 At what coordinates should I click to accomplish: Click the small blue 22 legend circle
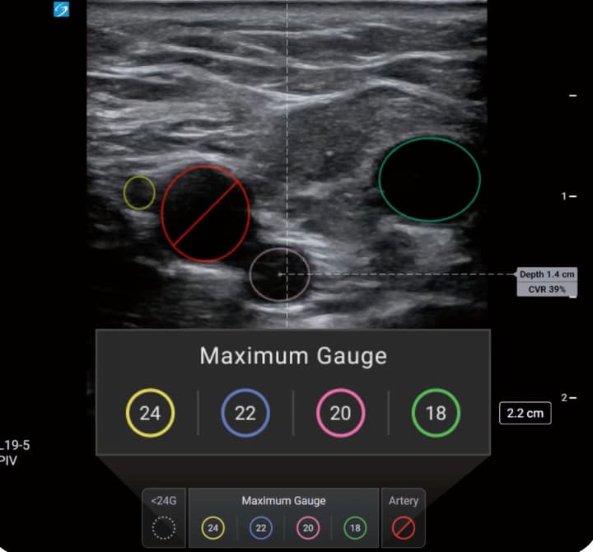click(260, 528)
